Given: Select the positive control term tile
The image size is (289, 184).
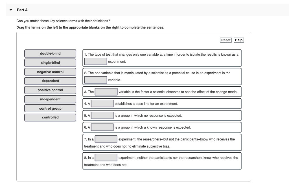Looking at the screenshot, I should coord(50,90).
